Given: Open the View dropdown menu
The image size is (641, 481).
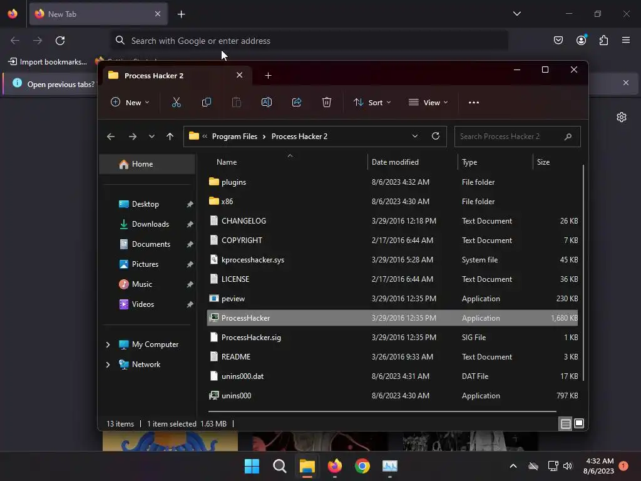Looking at the screenshot, I should click(x=428, y=102).
